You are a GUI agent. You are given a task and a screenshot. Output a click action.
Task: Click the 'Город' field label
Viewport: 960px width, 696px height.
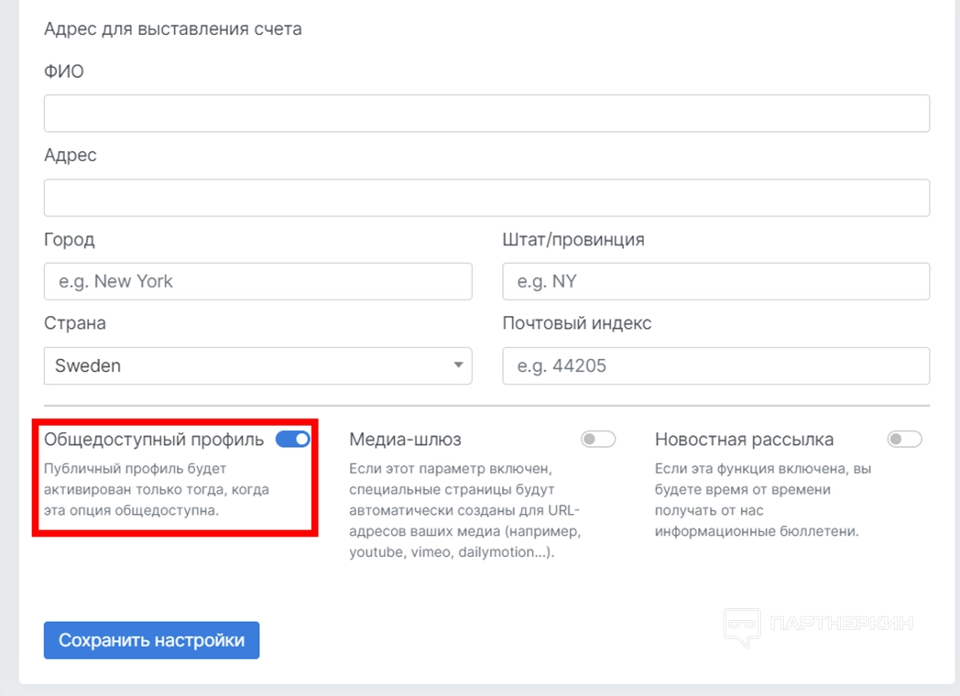pyautogui.click(x=70, y=240)
